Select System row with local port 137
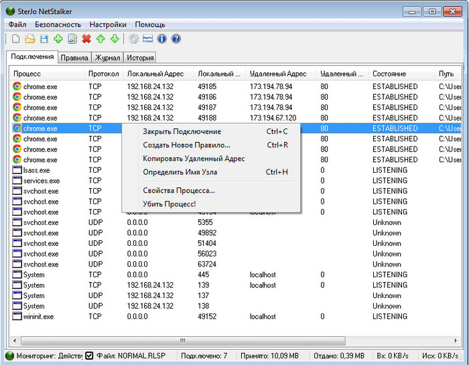 [x=236, y=295]
